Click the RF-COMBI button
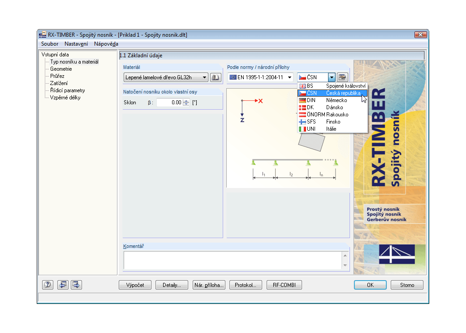The width and height of the screenshot is (466, 333). [284, 285]
